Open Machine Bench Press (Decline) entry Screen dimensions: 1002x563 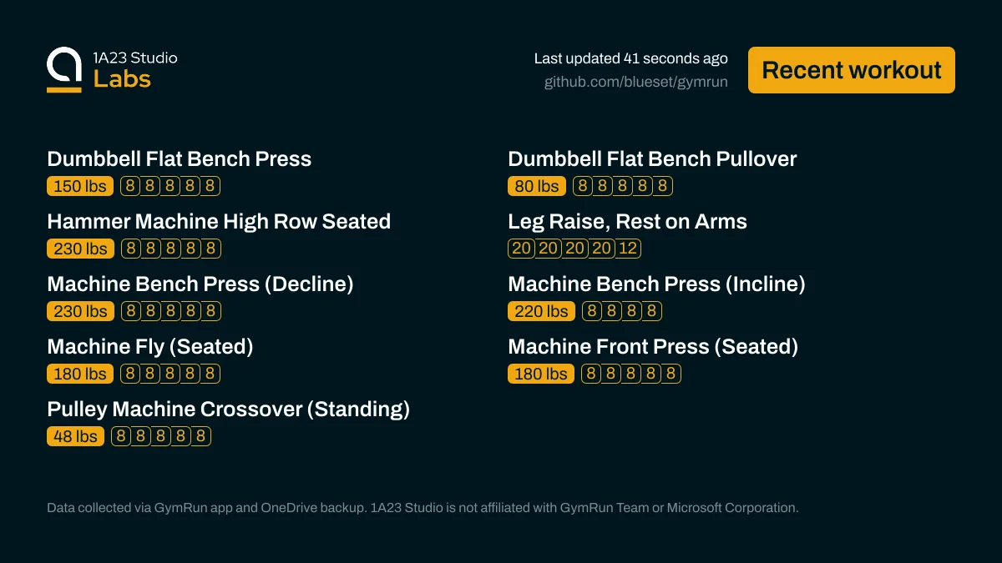point(200,284)
